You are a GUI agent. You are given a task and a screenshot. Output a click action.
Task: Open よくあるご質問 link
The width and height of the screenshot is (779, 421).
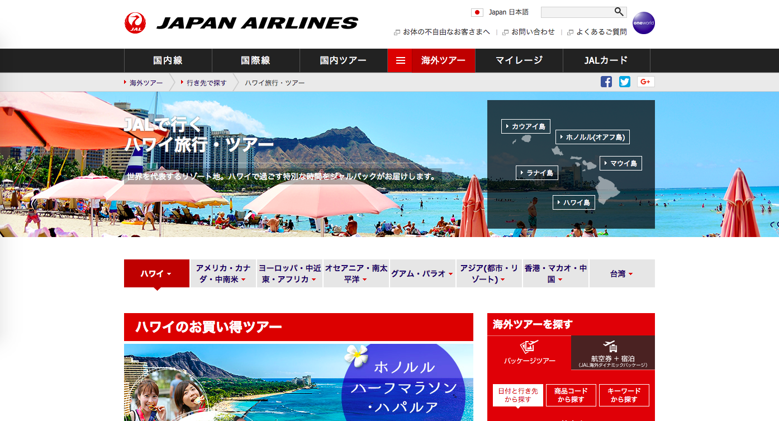point(597,32)
